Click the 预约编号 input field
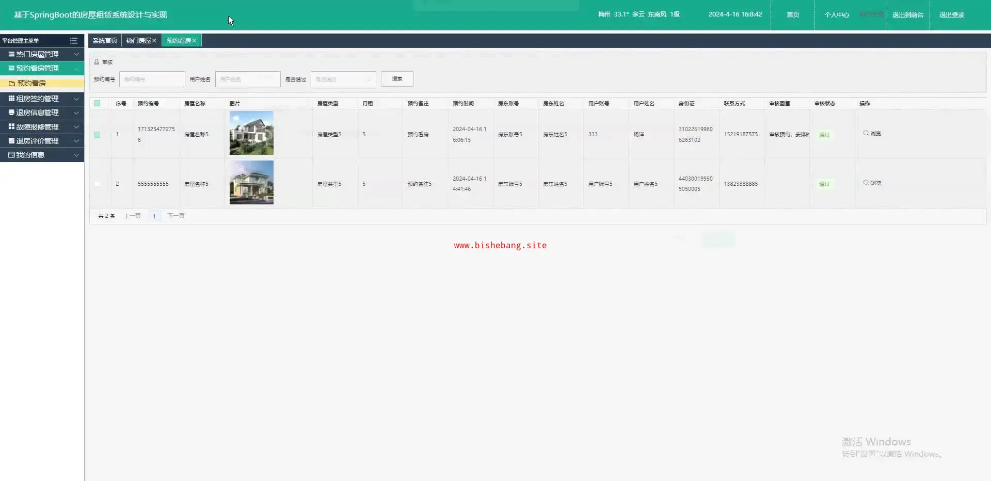This screenshot has width=991, height=481. (x=152, y=79)
